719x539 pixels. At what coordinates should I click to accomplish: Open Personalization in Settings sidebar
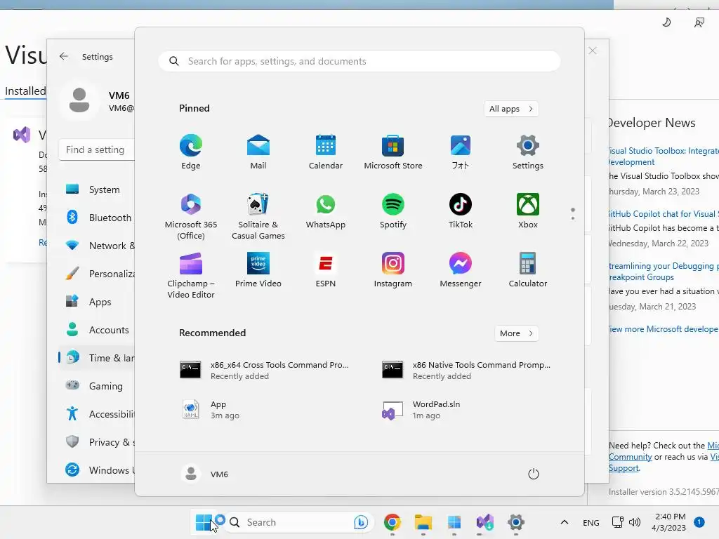click(x=96, y=274)
